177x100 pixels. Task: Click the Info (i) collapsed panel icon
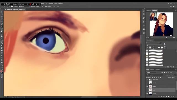(144, 14)
